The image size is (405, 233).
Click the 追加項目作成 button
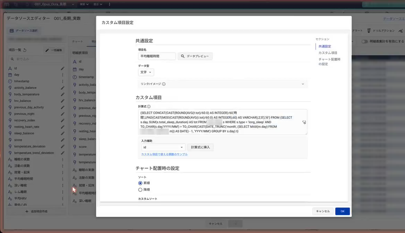[x=36, y=211]
